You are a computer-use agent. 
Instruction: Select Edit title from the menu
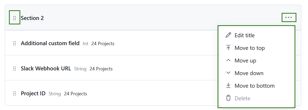244,35
